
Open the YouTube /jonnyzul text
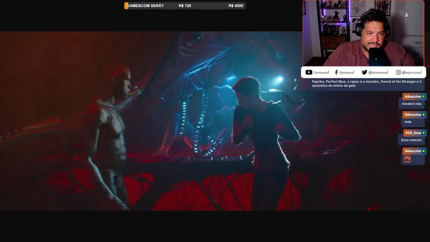click(321, 72)
